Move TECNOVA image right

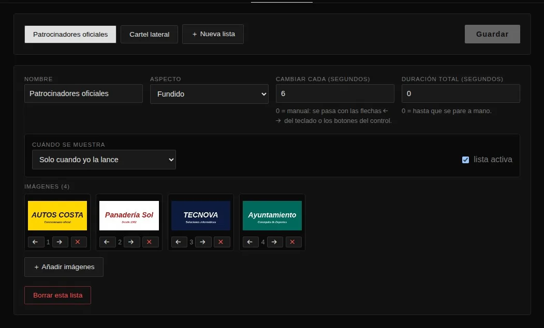[x=203, y=242]
